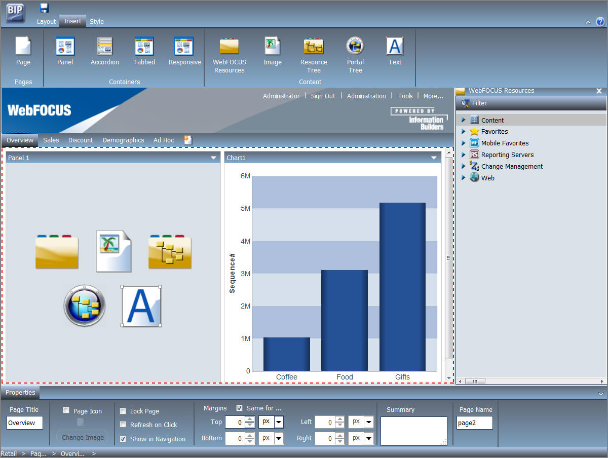Select the folder icon inside Panel 1
Image resolution: width=608 pixels, height=458 pixels.
click(57, 251)
